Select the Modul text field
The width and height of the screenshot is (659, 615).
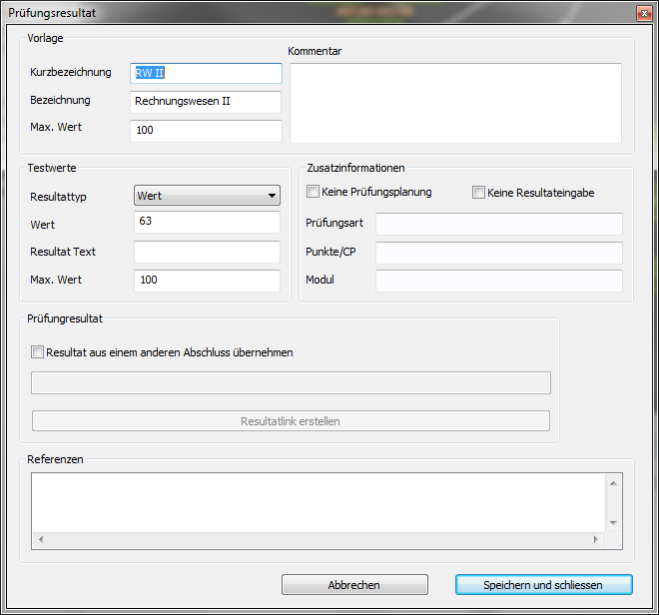tap(498, 281)
